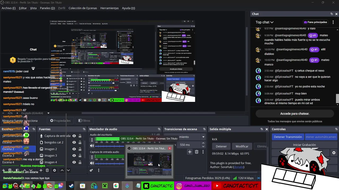Float the Chat dock panel
Image resolution: width=339 pixels, height=190 pixels.
[332, 14]
